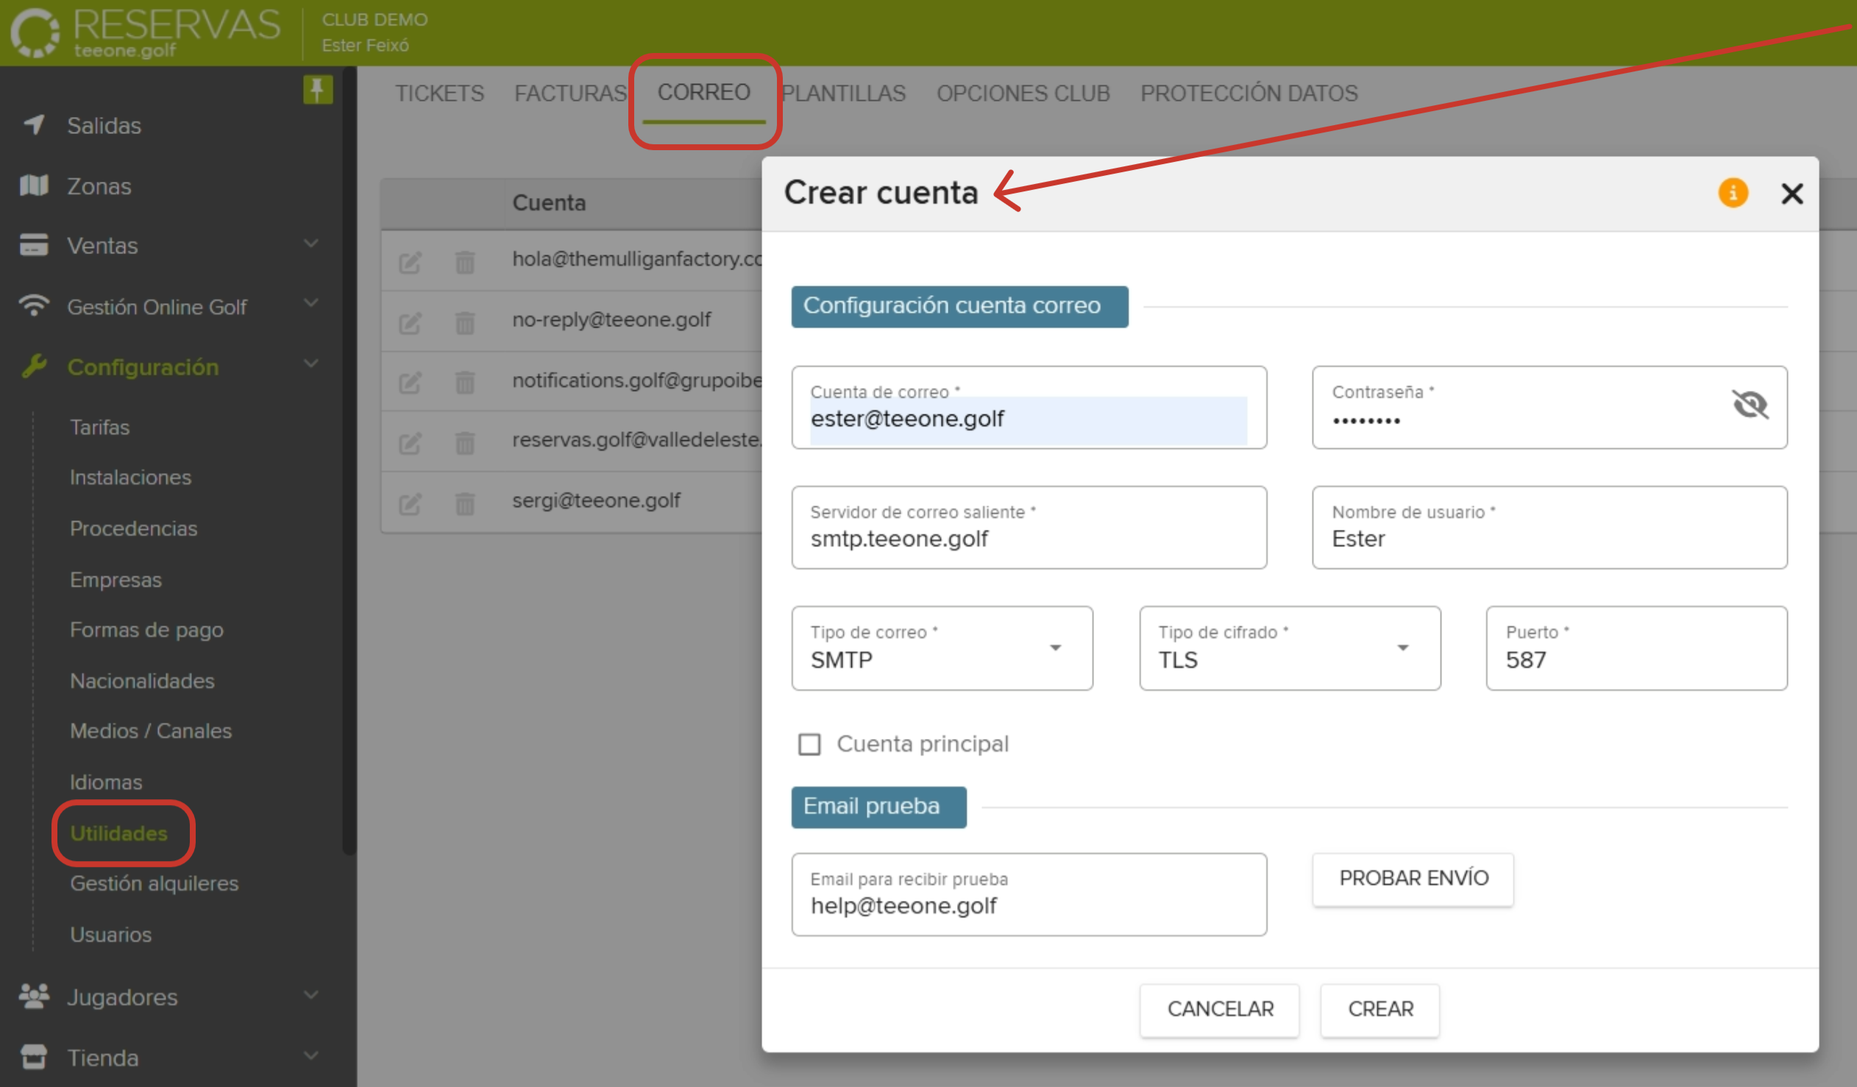The width and height of the screenshot is (1857, 1087).
Task: Open the Salidas section from sidebar
Action: coord(103,125)
